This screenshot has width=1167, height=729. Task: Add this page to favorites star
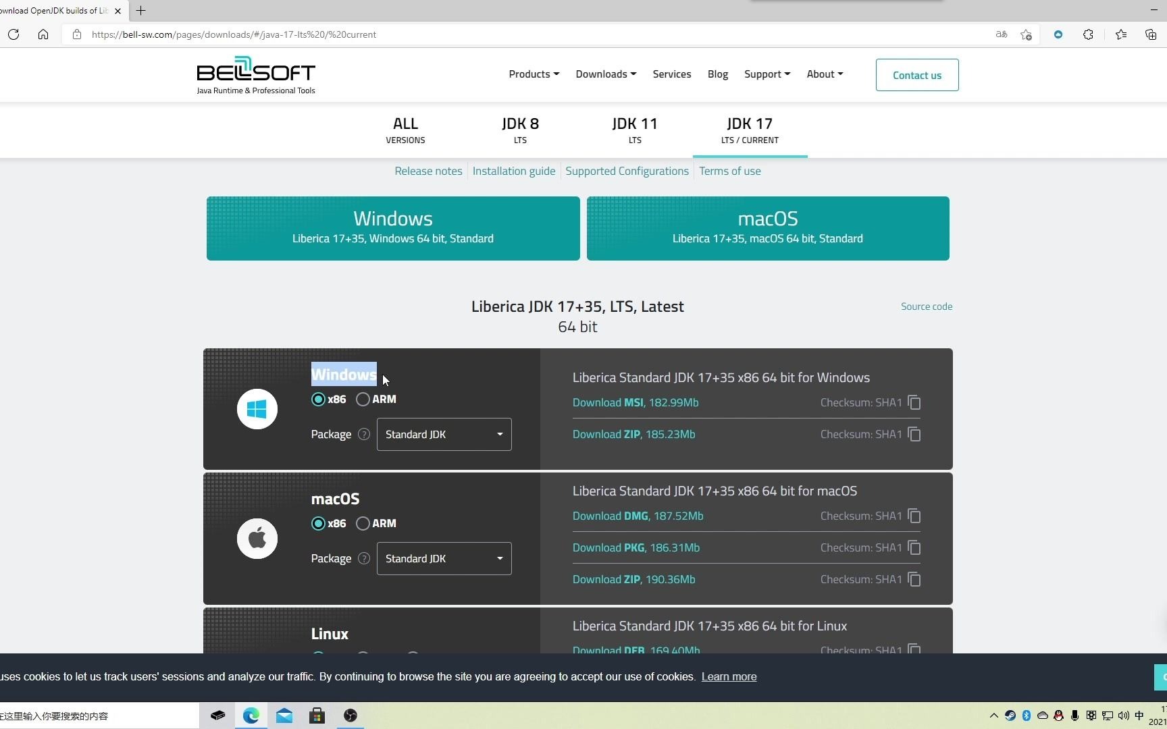(1027, 34)
